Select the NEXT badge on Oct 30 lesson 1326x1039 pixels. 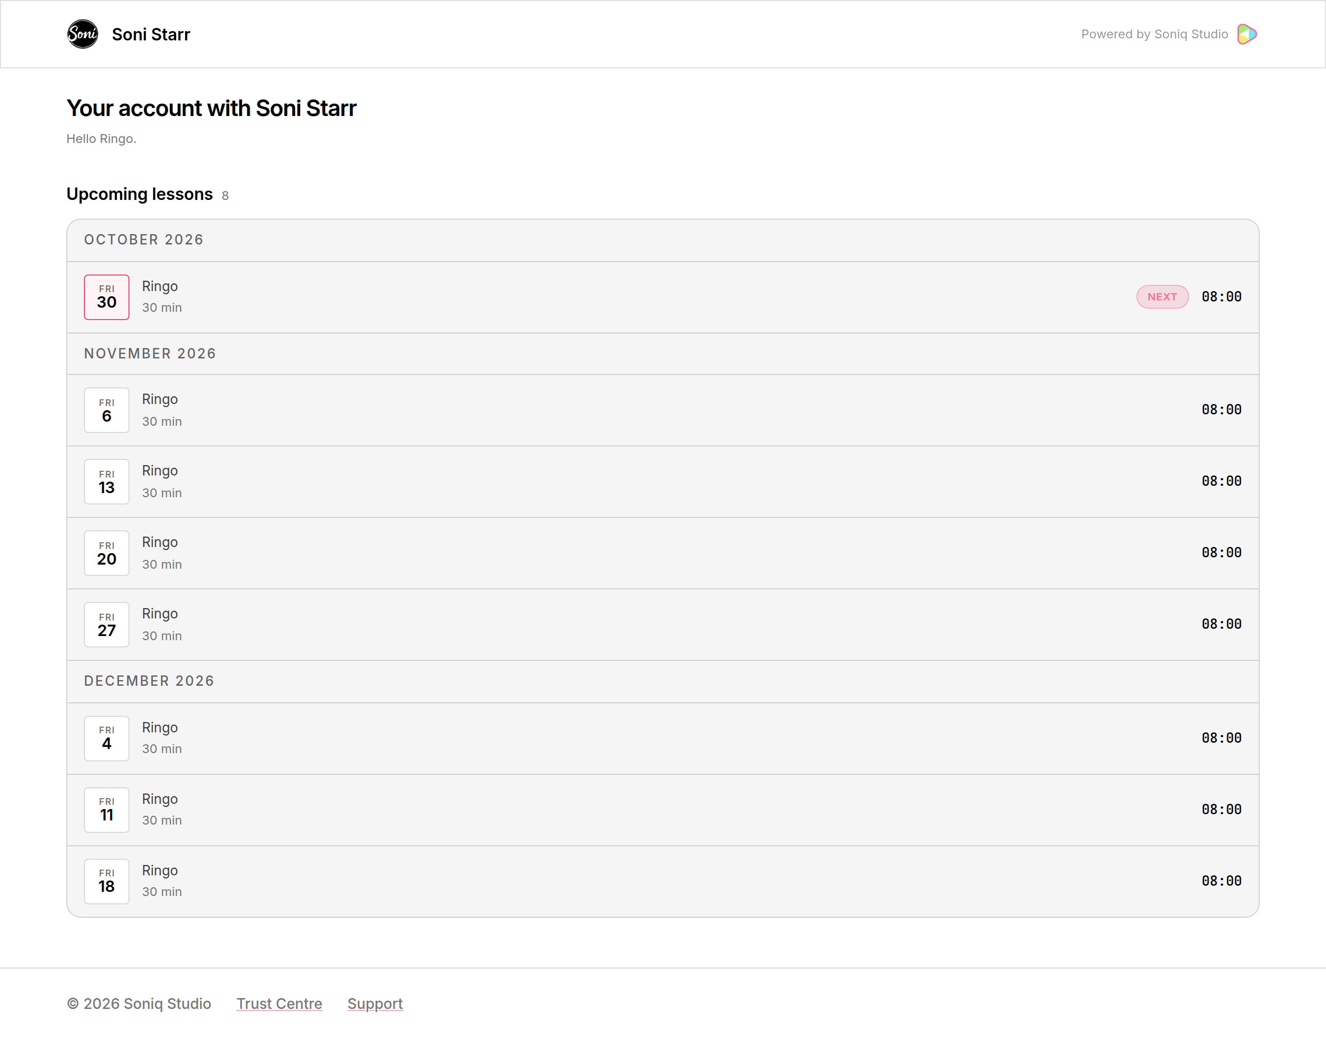(x=1162, y=297)
